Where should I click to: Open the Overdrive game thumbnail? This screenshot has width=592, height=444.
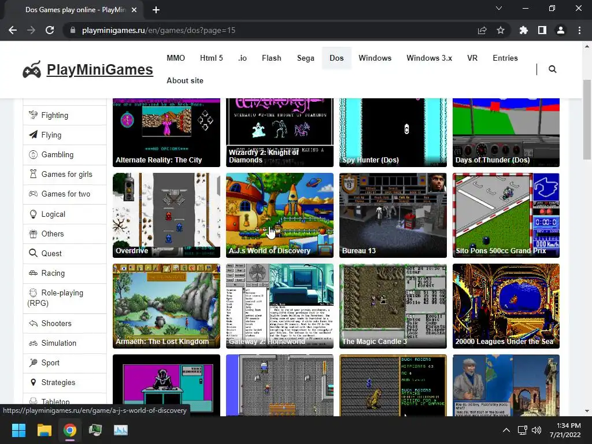point(166,215)
